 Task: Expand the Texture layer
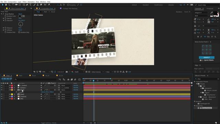(10, 96)
